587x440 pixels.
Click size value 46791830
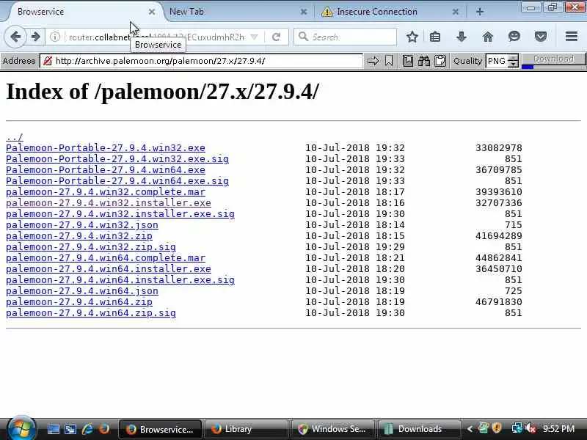pos(499,301)
